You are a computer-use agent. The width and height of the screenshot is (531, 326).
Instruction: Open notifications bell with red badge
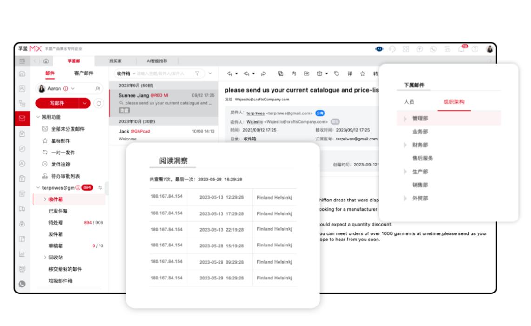[x=461, y=49]
